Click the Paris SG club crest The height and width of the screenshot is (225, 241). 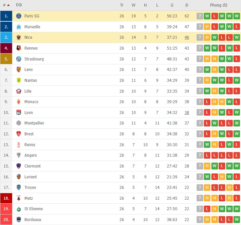click(x=19, y=16)
